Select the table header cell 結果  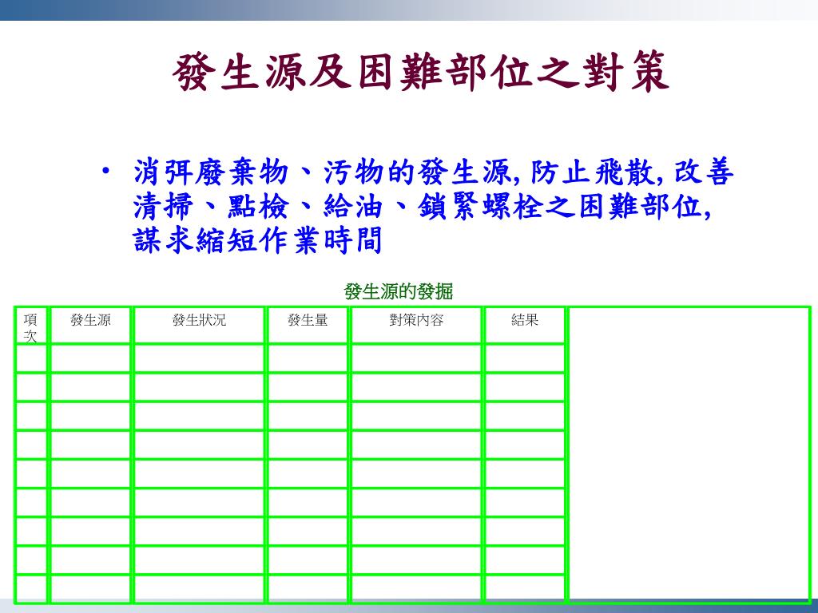525,326
